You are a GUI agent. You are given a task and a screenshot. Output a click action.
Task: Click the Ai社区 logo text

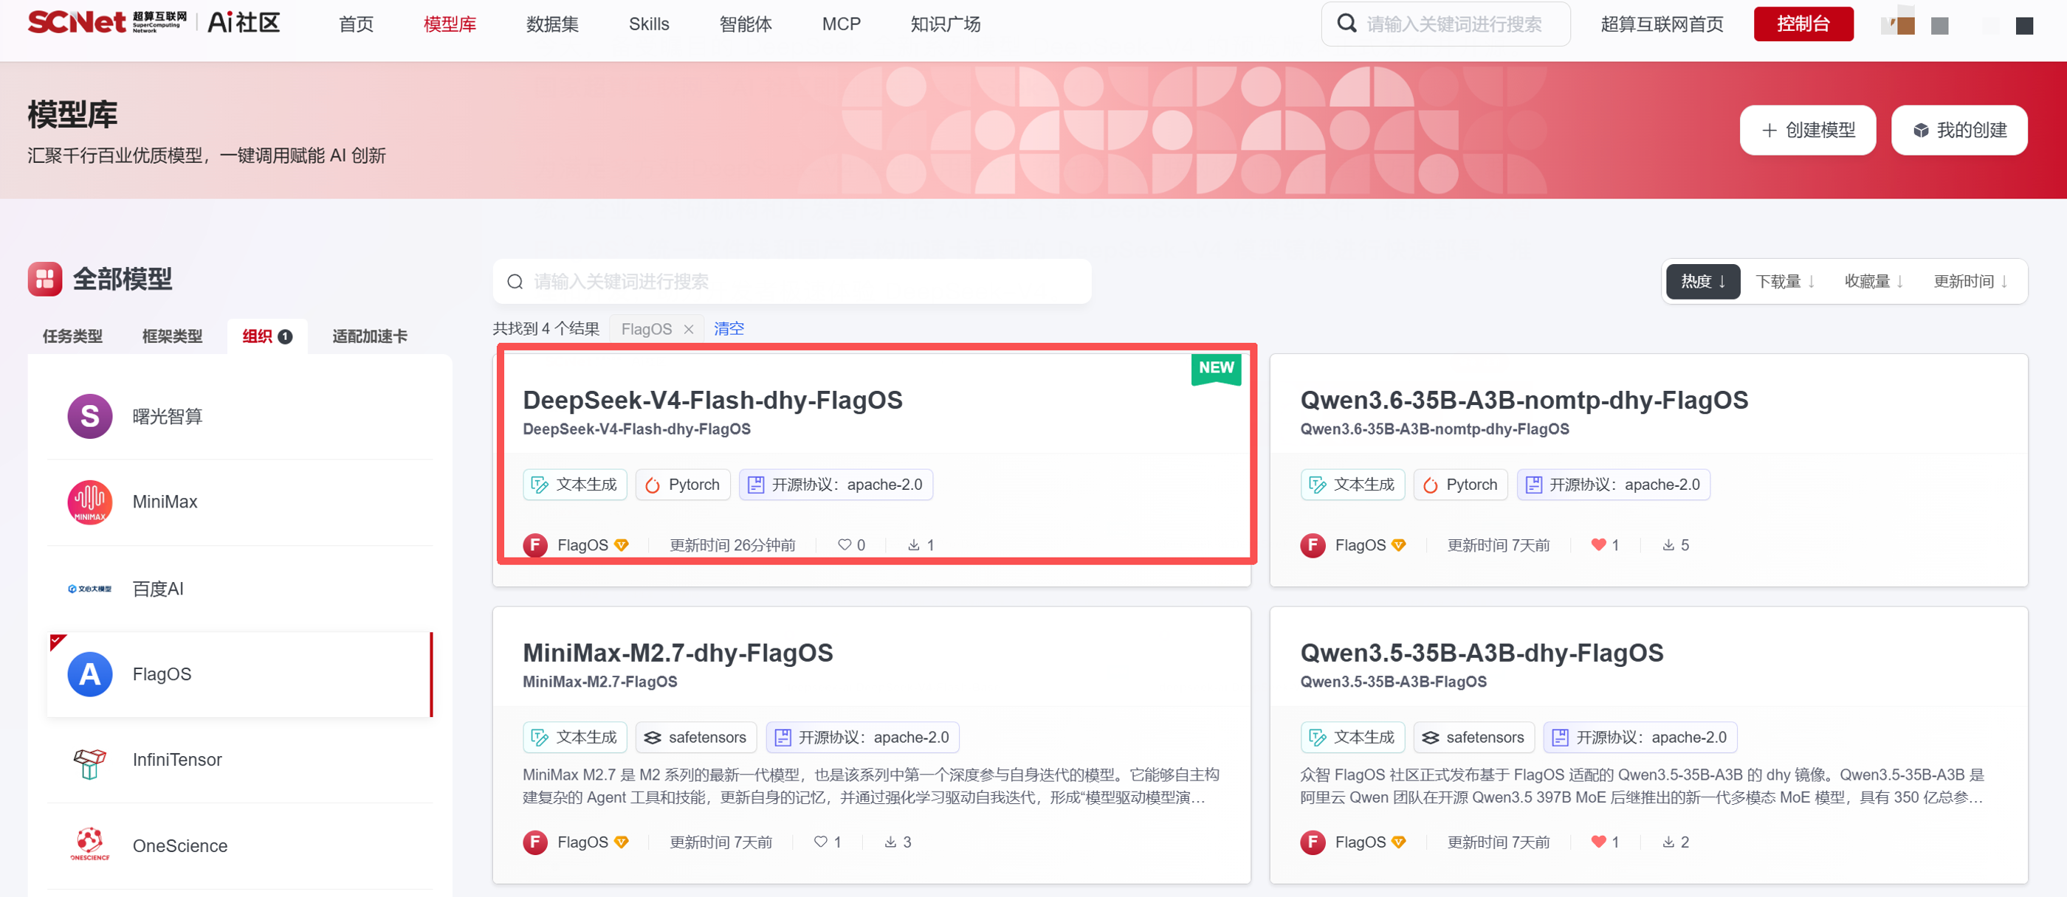point(244,22)
